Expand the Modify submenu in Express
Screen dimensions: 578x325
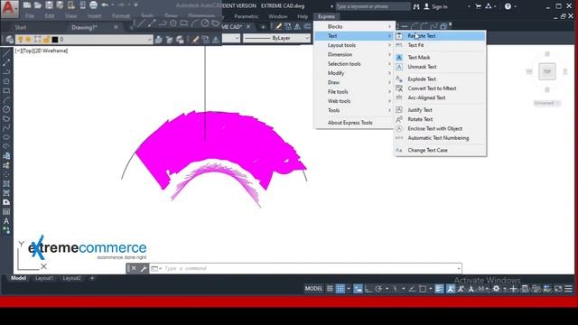click(354, 73)
